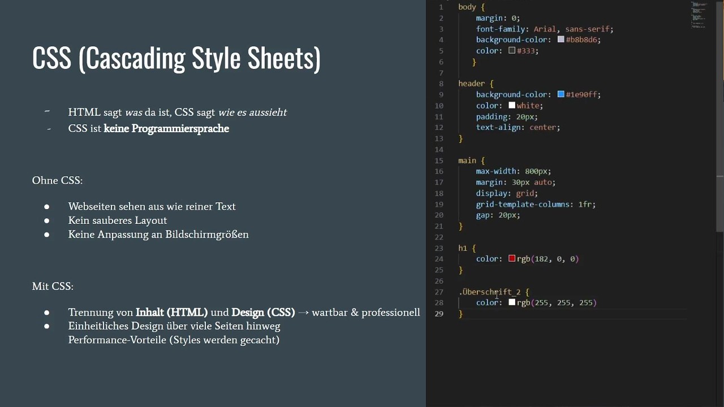724x407 pixels.
Task: Select line number 29 in the gutter
Action: tap(439, 314)
